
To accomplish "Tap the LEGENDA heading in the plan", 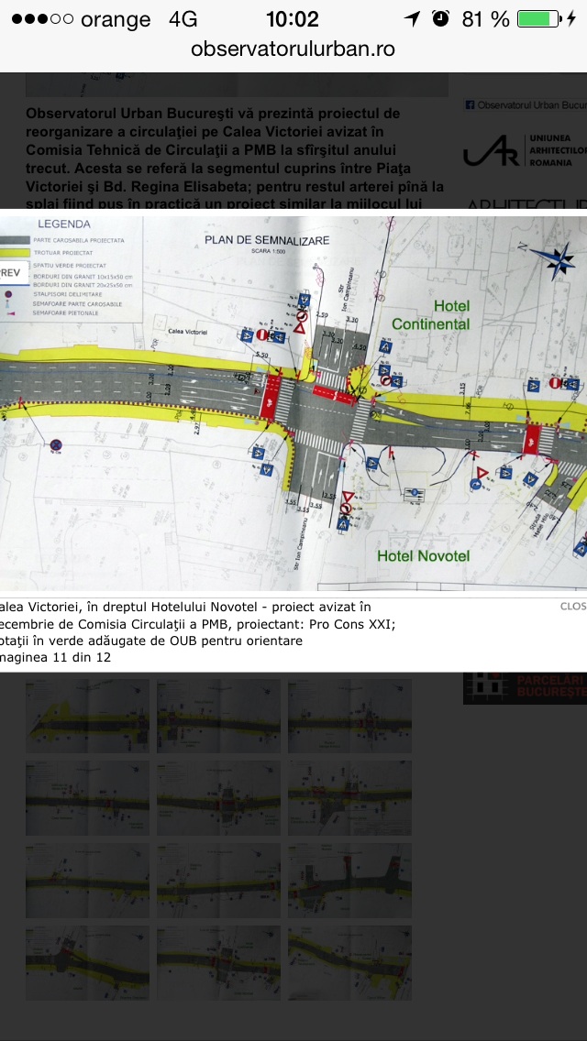I will tap(64, 225).
